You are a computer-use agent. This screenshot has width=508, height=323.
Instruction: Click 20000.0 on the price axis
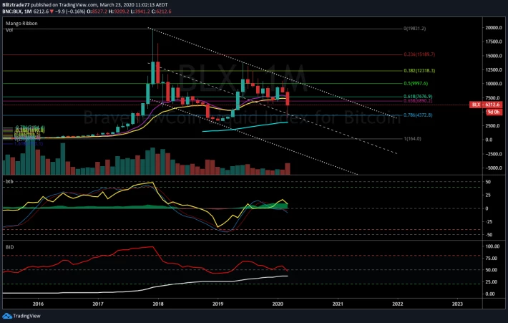[x=494, y=28]
